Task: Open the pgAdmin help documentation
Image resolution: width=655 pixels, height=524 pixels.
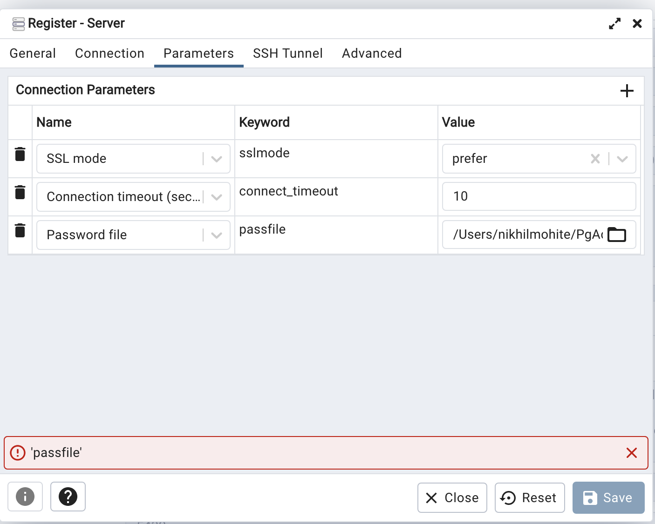Action: pos(68,497)
